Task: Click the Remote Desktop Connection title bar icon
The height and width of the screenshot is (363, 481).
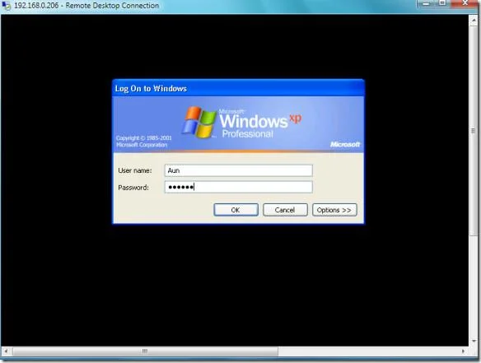Action: pyautogui.click(x=6, y=6)
